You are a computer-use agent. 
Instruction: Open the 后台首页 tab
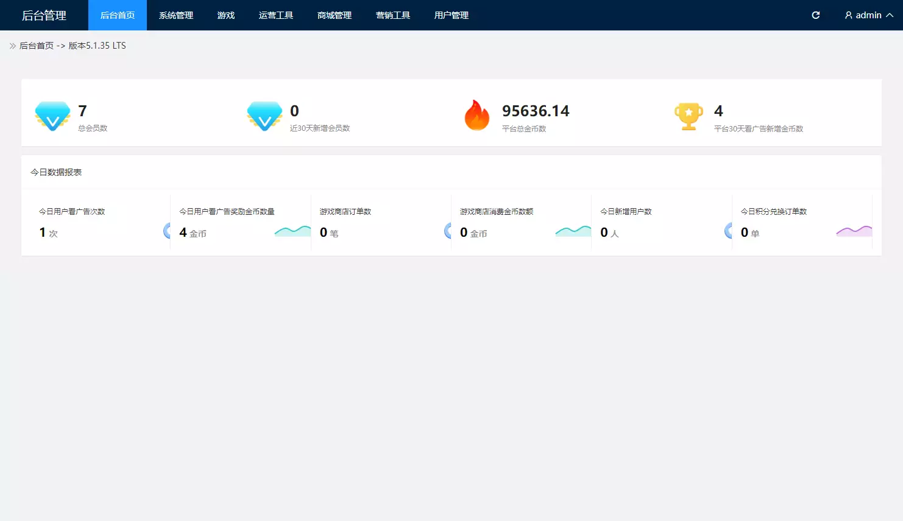(118, 15)
